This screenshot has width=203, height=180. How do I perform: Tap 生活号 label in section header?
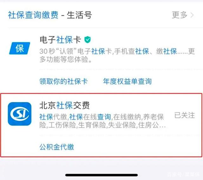click(x=79, y=15)
